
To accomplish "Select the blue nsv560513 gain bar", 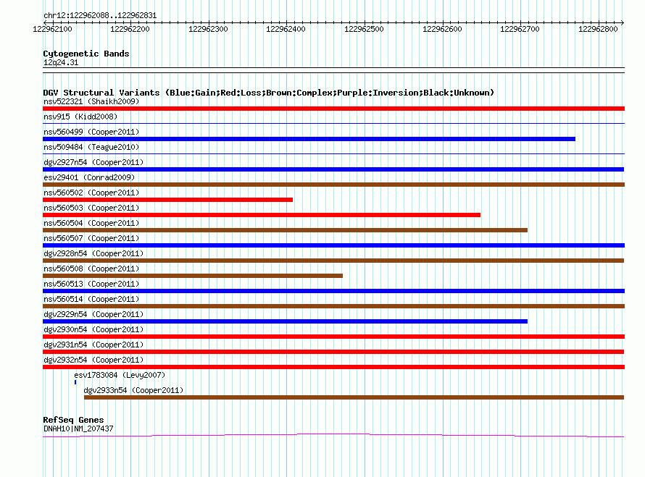I will point(333,291).
